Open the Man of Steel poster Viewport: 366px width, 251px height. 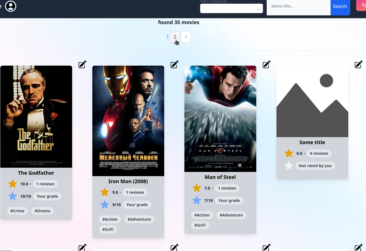pyautogui.click(x=220, y=119)
